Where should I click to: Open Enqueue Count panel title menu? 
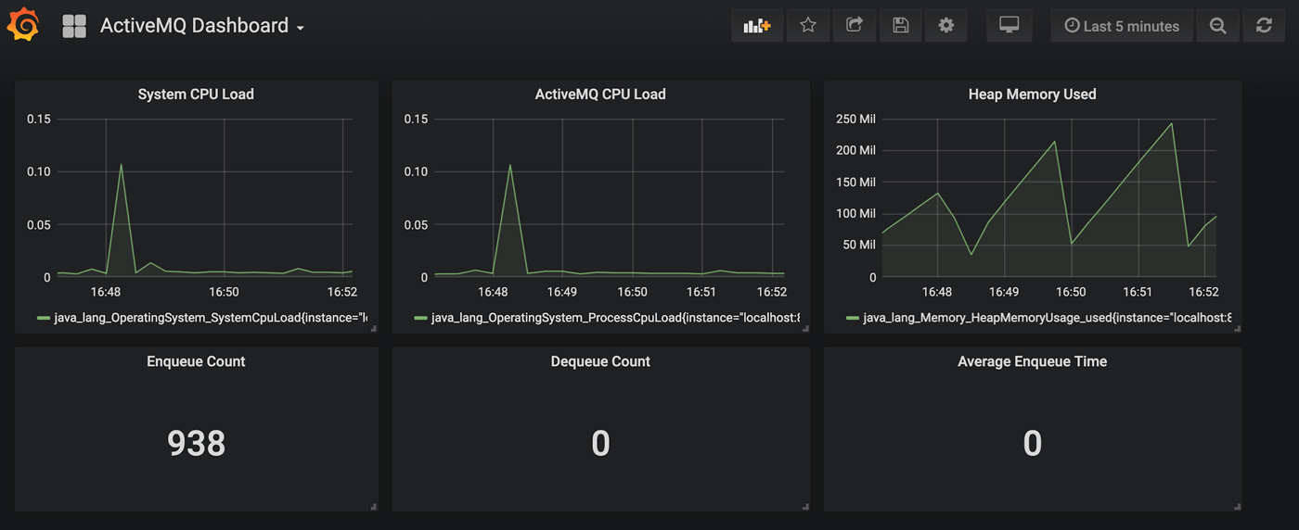coord(196,361)
